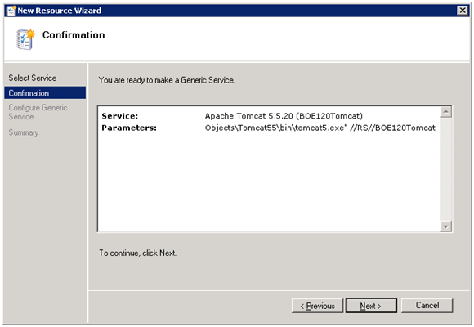Click the 'To continue, click Next' text
This screenshot has height=327, width=474.
[137, 253]
